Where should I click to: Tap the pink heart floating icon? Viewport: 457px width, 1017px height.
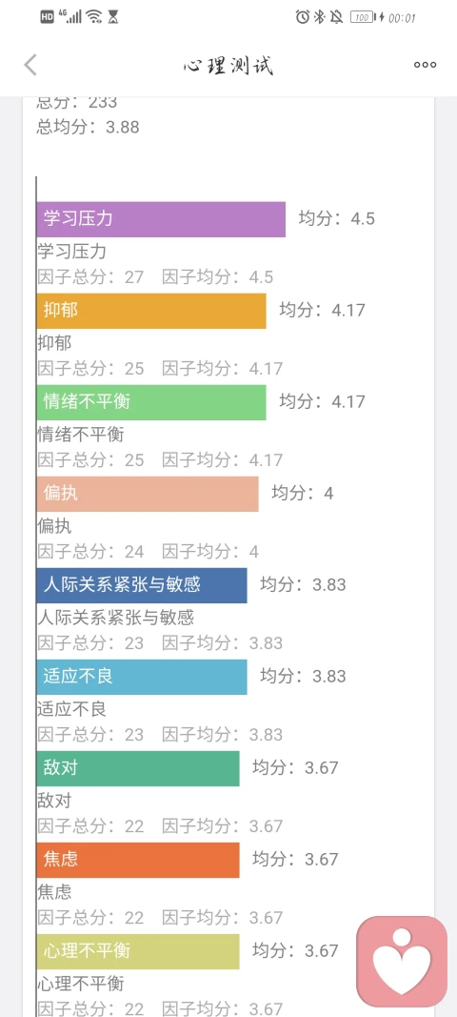[402, 961]
